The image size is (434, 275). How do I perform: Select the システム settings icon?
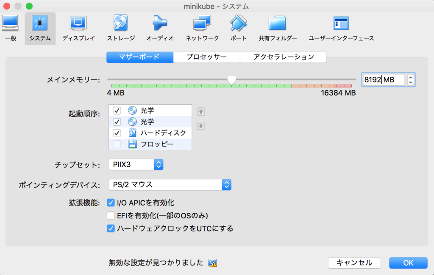tap(40, 27)
